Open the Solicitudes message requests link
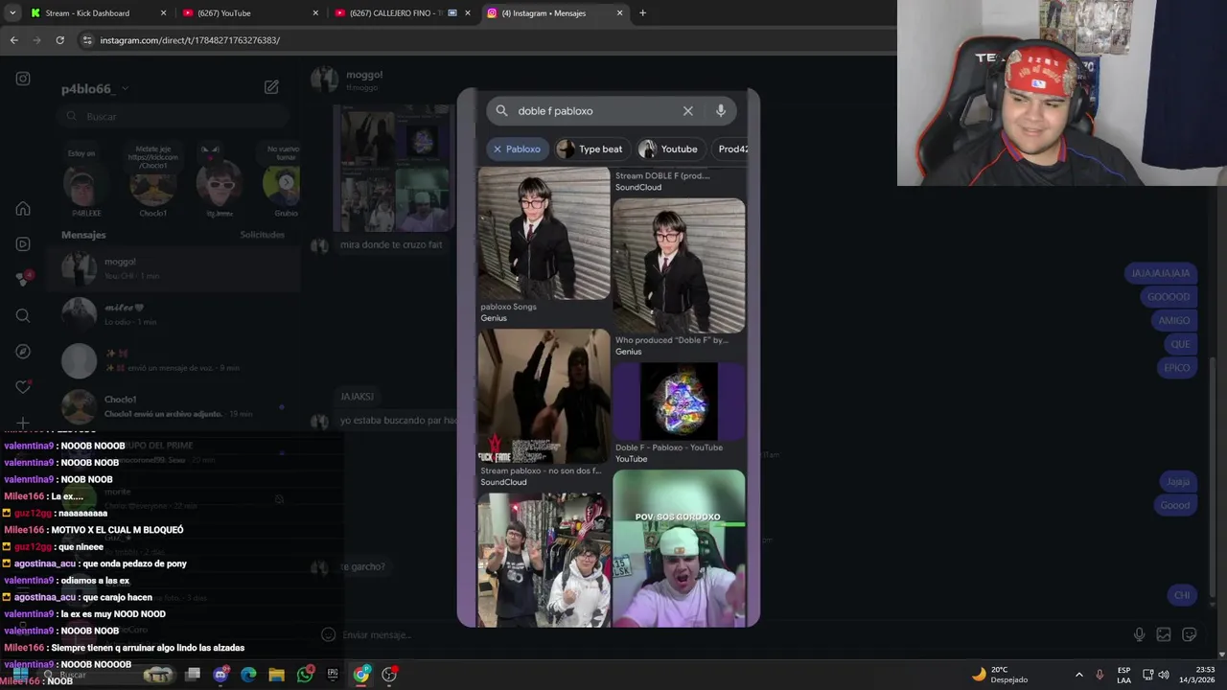Viewport: 1227px width, 690px height. pyautogui.click(x=262, y=235)
